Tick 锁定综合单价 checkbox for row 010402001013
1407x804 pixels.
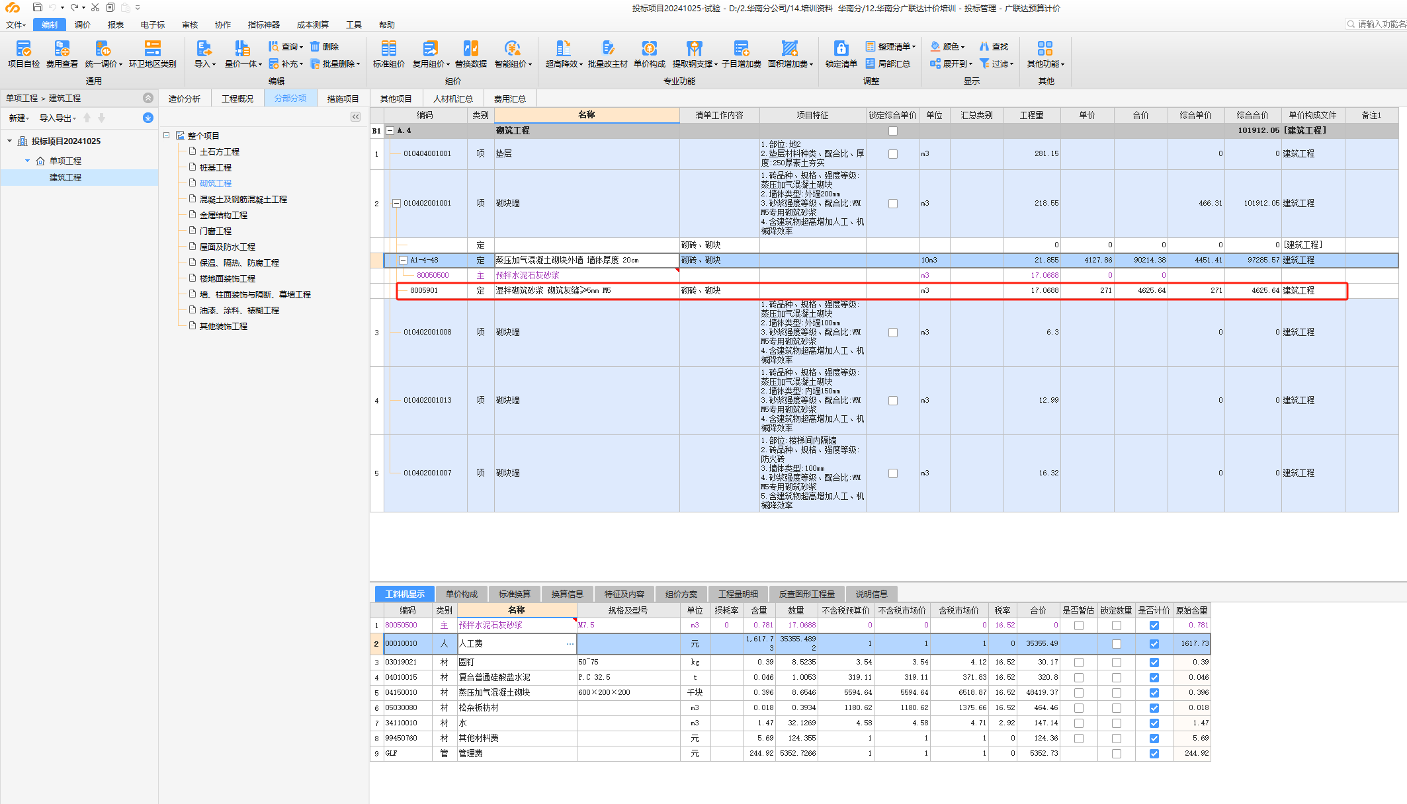point(893,401)
